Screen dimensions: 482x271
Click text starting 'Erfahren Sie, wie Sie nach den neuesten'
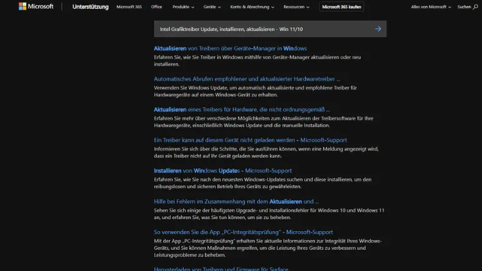coord(263,183)
